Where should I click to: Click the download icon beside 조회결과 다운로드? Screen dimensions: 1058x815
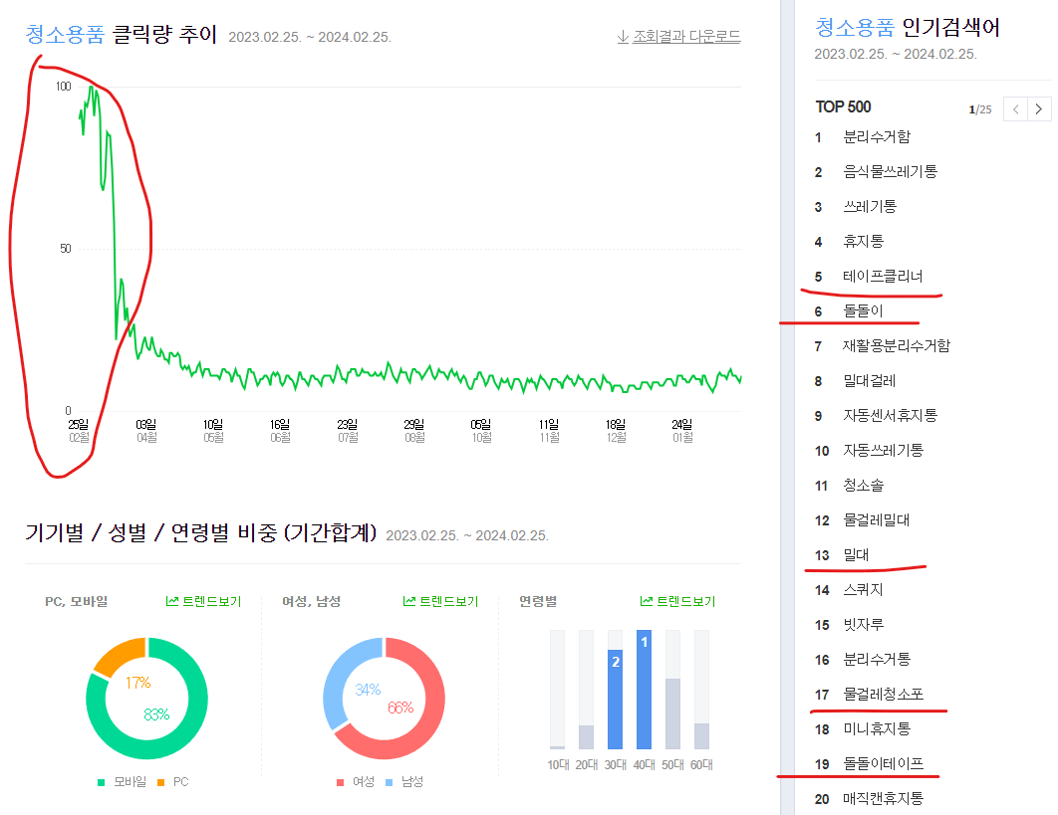coord(623,36)
